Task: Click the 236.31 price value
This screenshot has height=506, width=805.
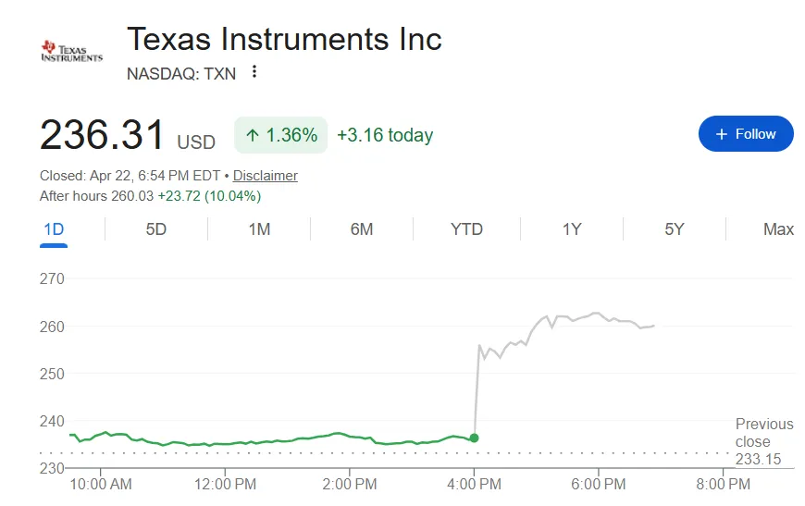Action: click(x=102, y=135)
